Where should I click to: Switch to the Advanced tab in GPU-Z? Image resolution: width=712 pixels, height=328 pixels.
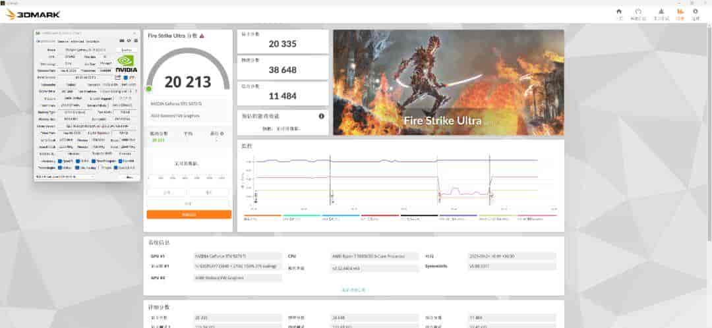click(77, 41)
